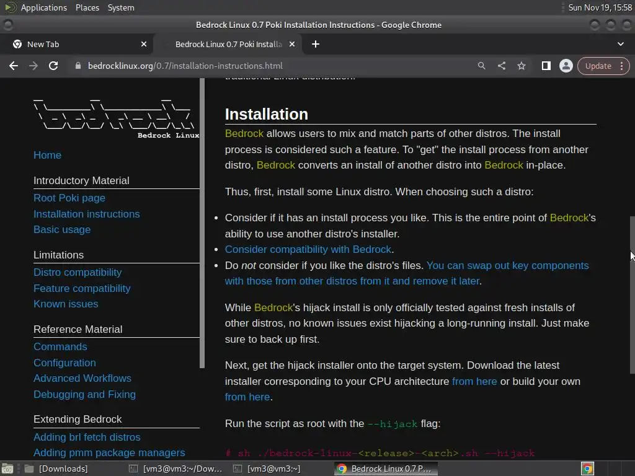Open the Root Poki page link
The width and height of the screenshot is (635, 476).
click(x=69, y=198)
